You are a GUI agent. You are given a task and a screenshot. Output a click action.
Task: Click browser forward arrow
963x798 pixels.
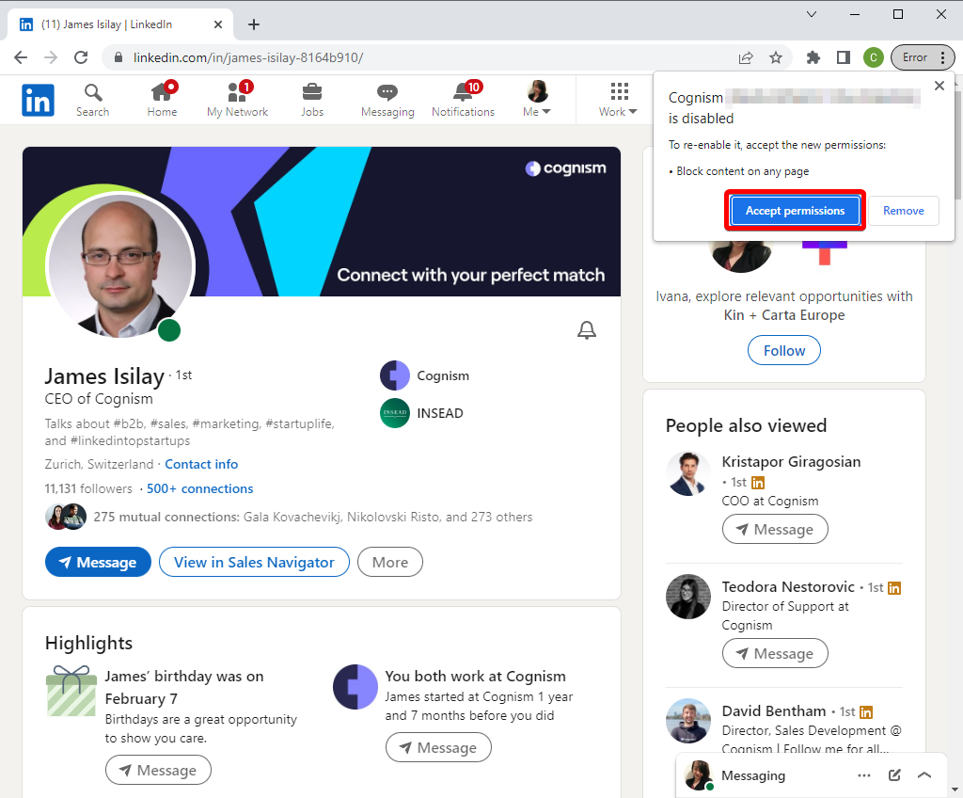[x=51, y=57]
